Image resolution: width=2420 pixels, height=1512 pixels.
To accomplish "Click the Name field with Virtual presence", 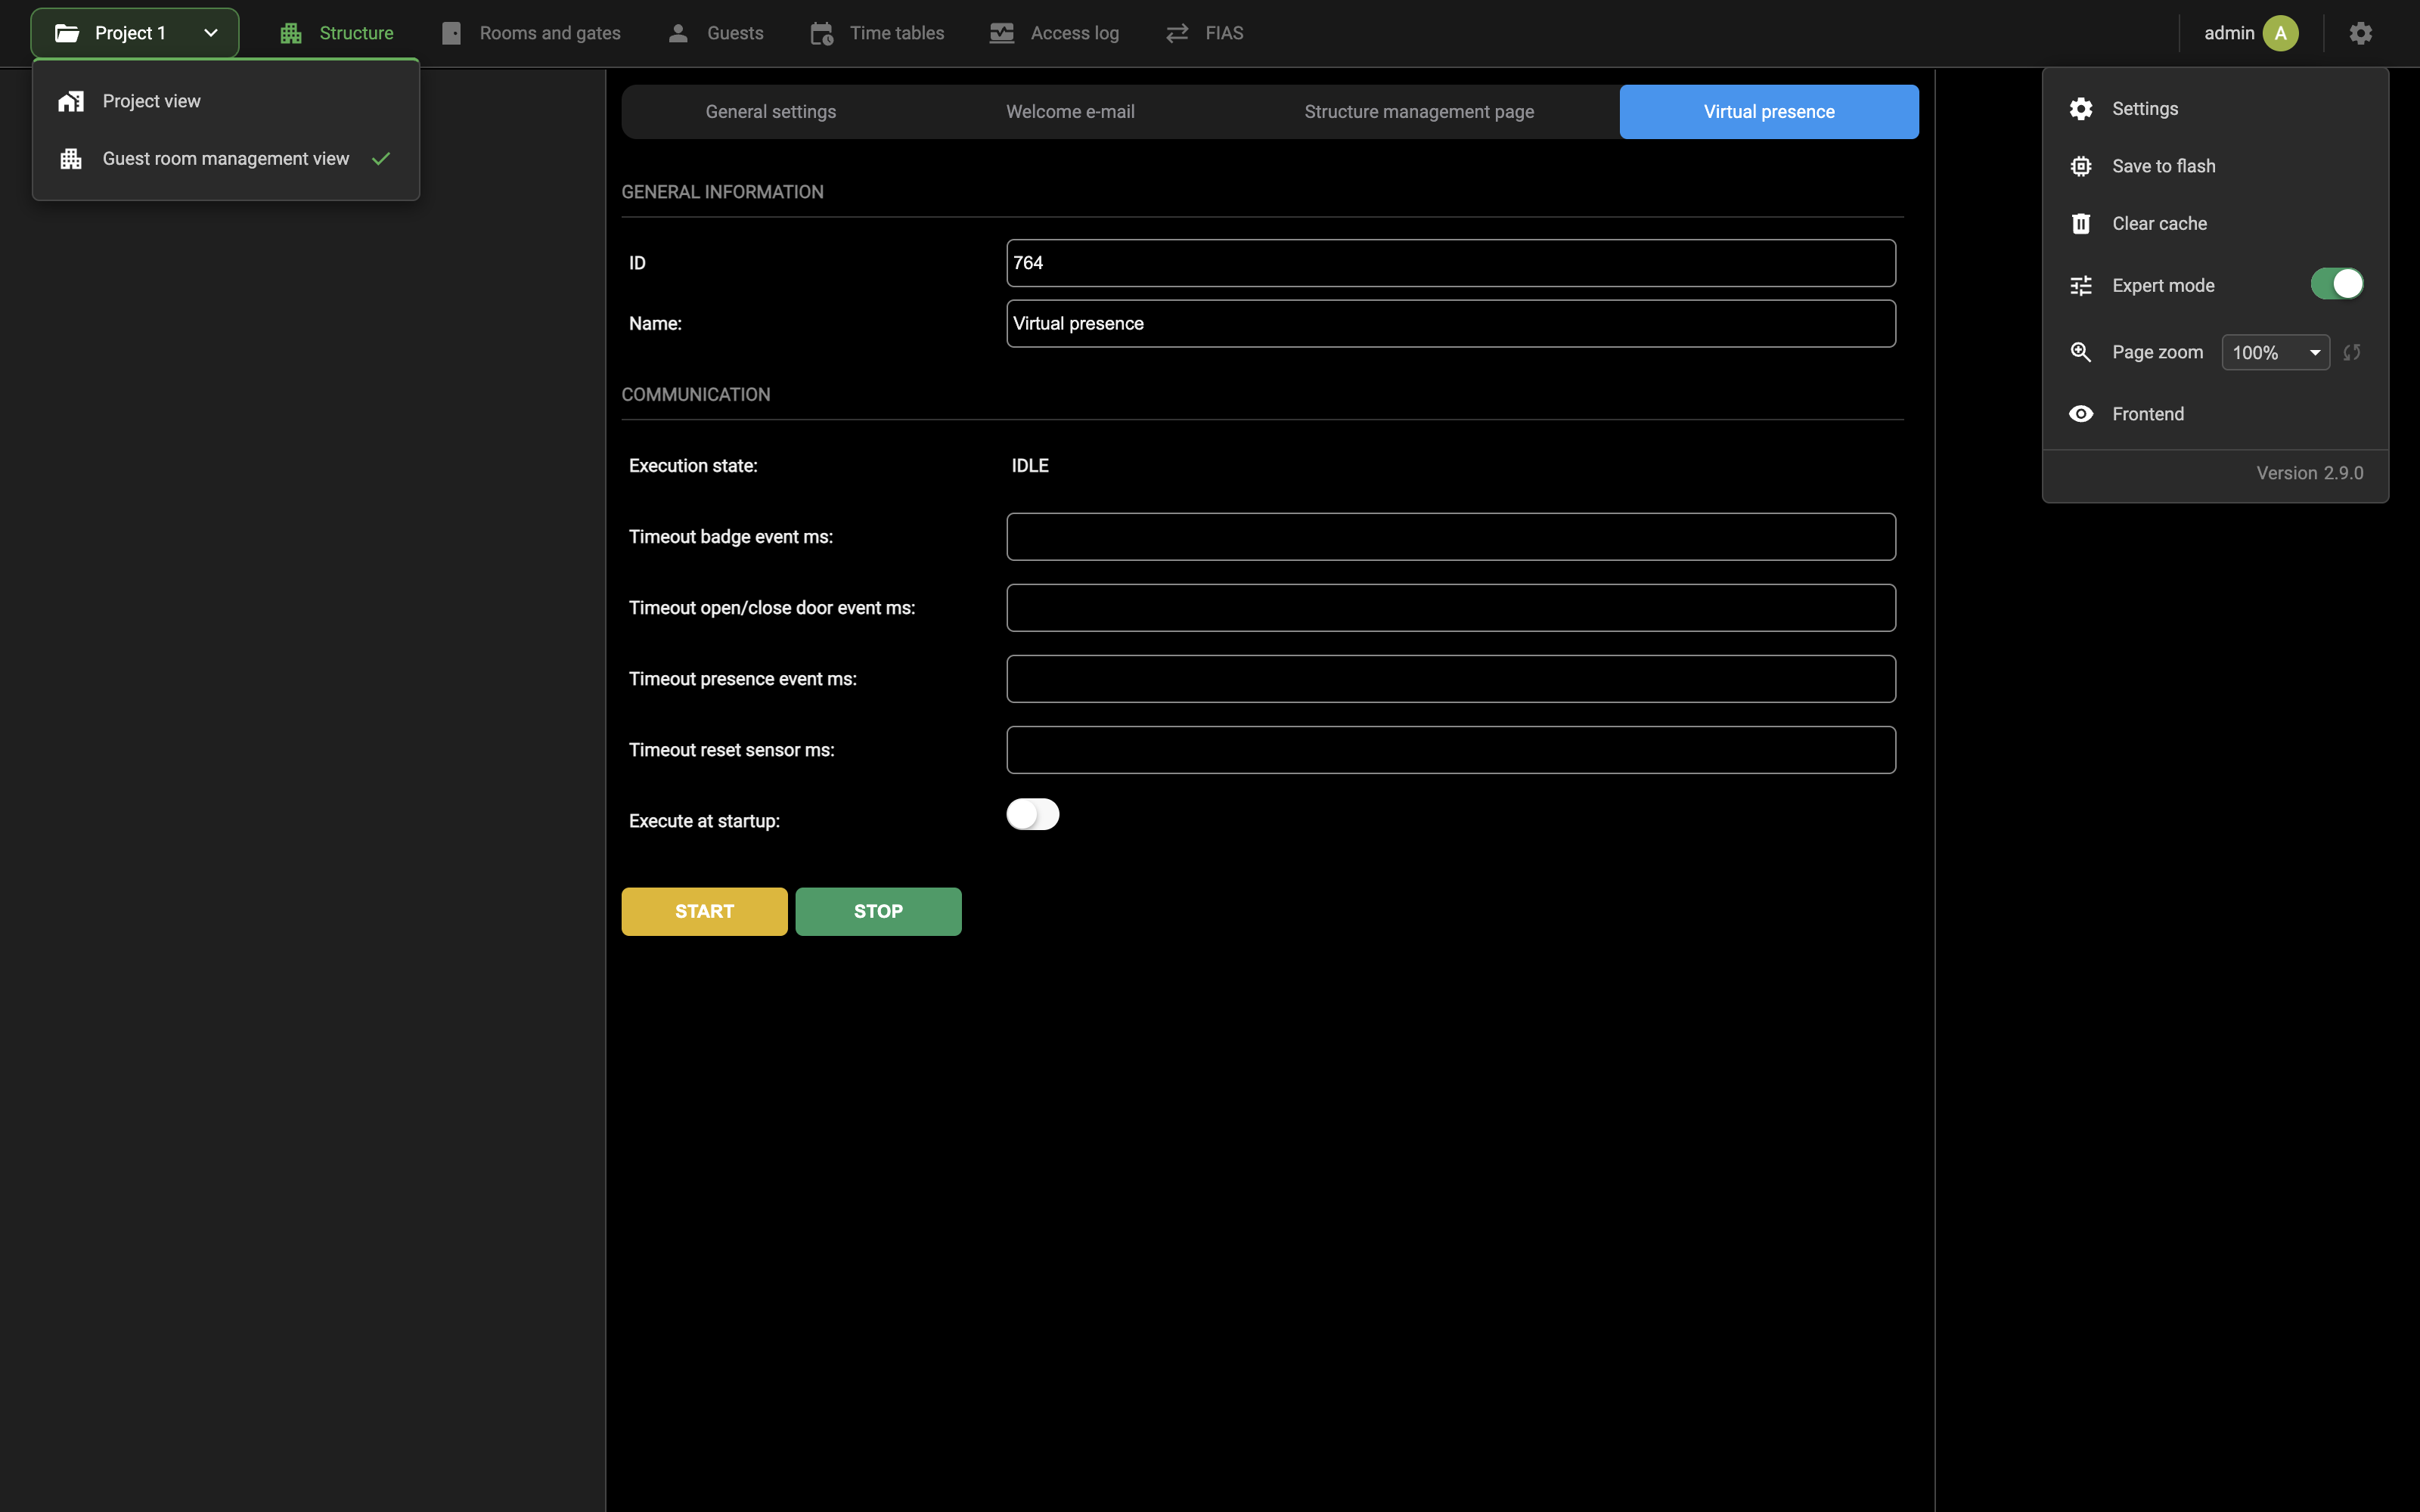I will pos(1450,324).
